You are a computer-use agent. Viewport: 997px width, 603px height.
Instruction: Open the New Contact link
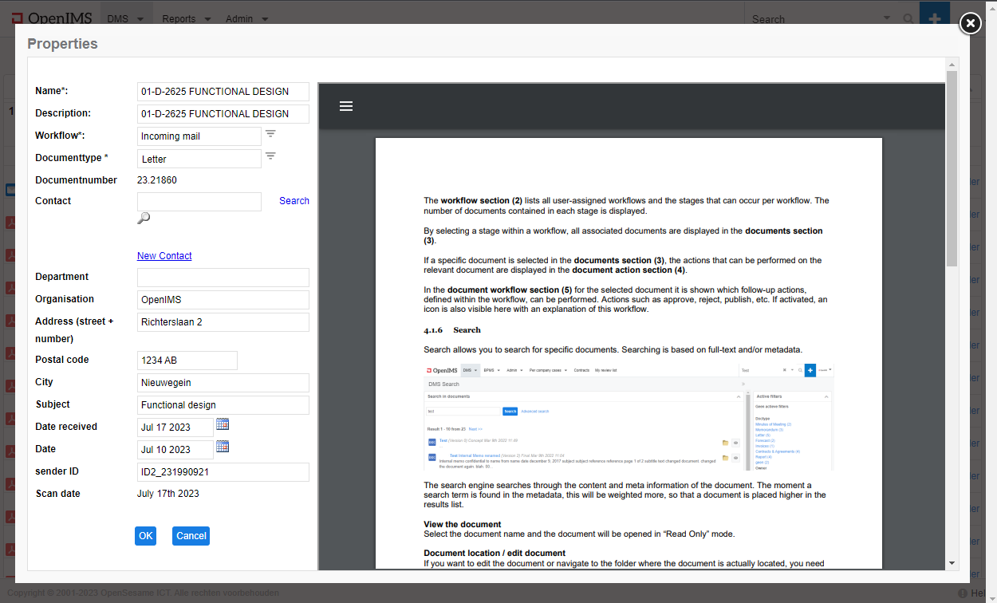point(164,256)
